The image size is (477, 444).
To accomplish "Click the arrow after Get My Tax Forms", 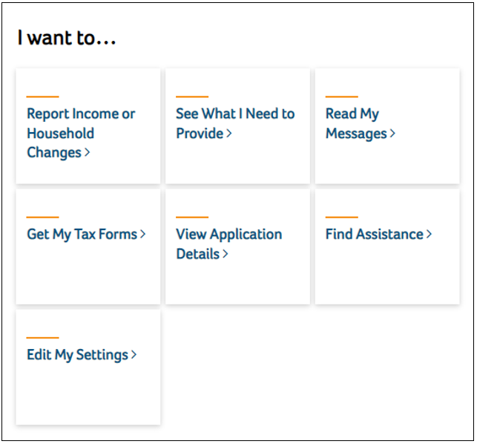I will click(143, 235).
